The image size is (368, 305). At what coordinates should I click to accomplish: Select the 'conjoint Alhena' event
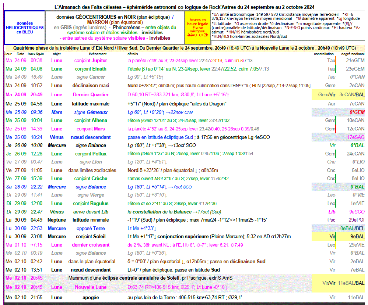coord(91,120)
